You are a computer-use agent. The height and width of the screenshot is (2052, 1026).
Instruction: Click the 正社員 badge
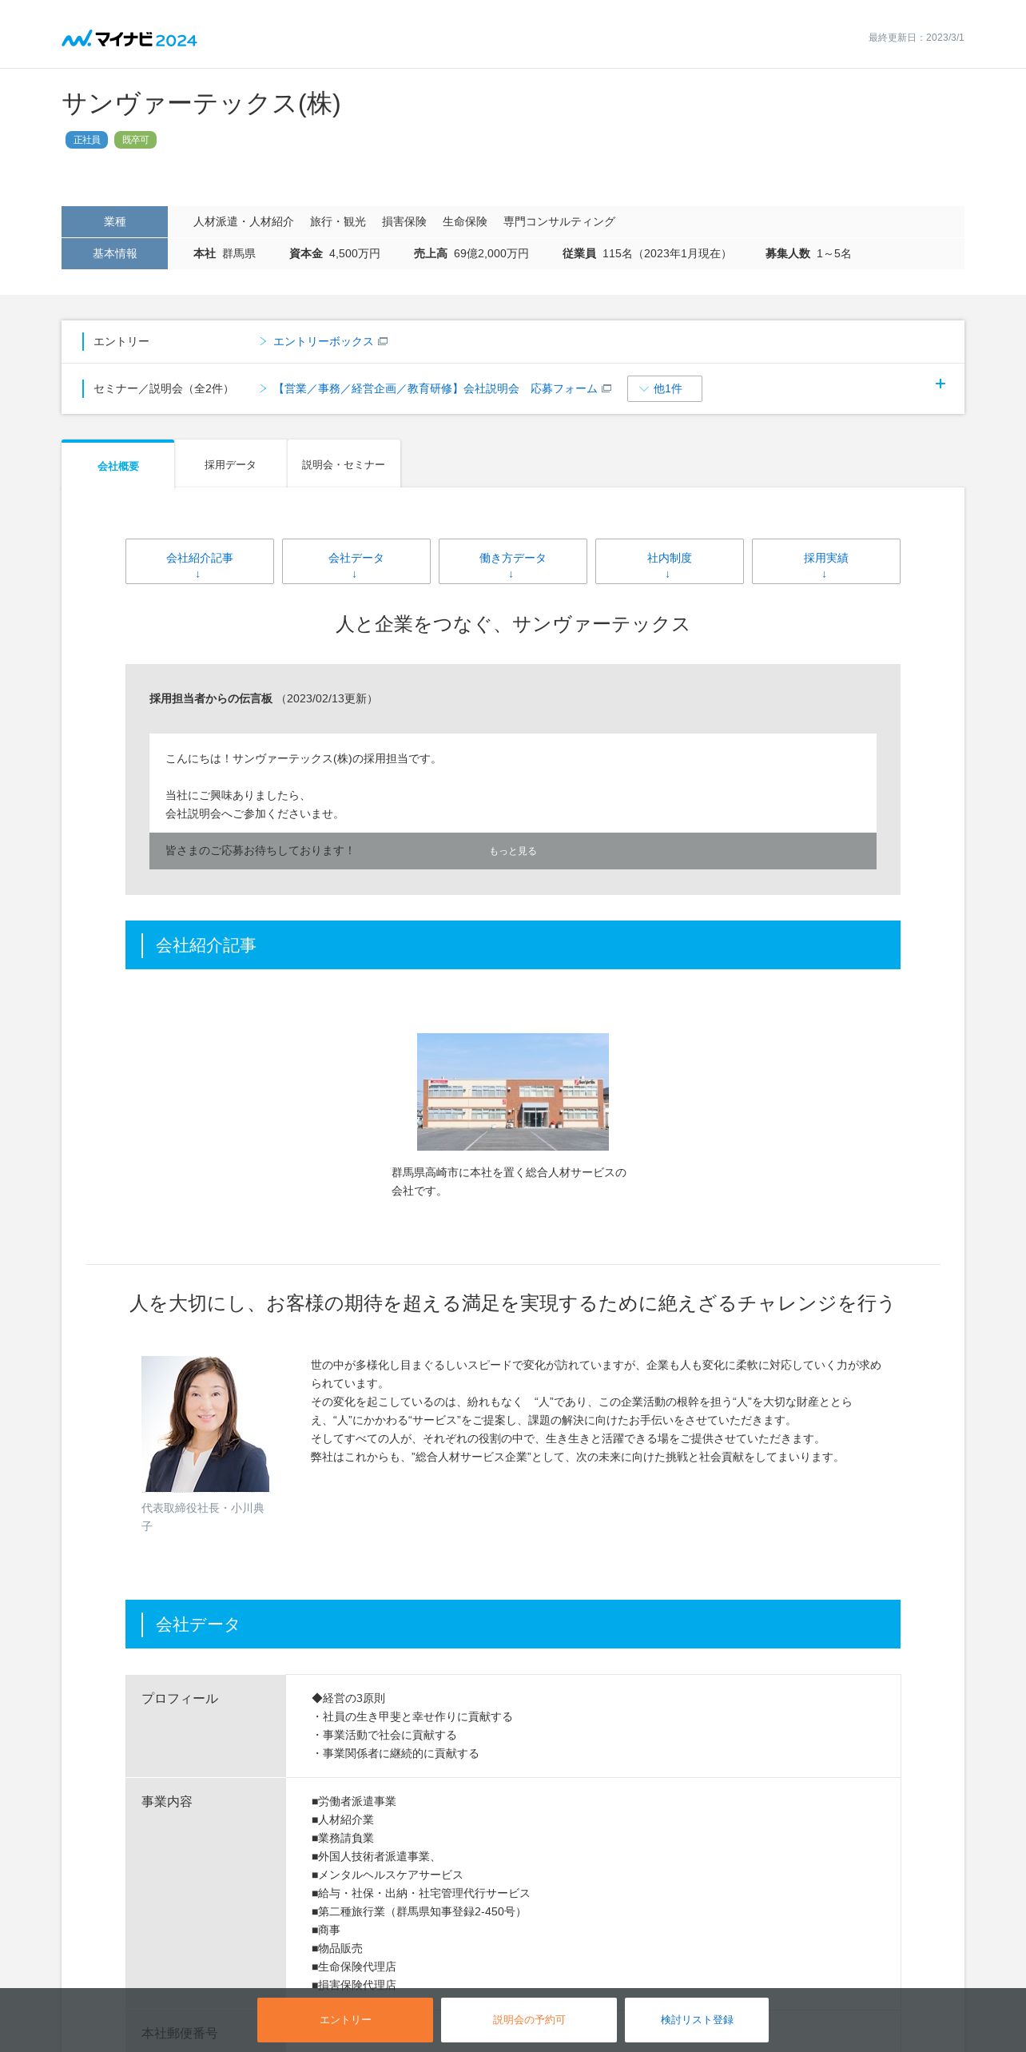(x=86, y=140)
